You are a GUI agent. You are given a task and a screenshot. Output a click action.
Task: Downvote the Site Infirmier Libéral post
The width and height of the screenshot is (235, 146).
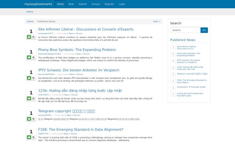click(x=33, y=37)
